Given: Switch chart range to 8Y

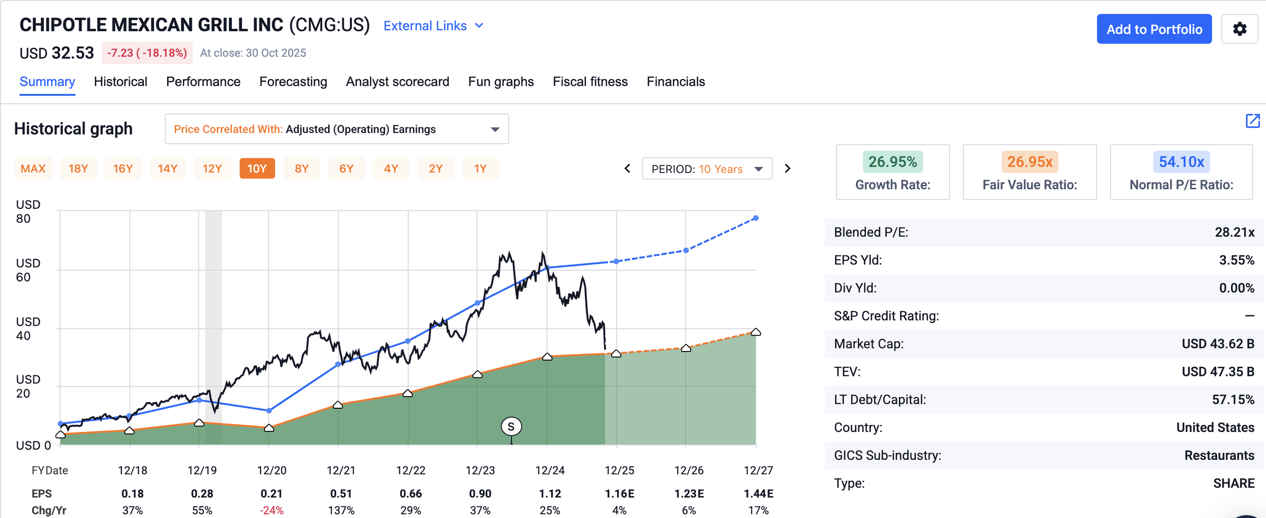Looking at the screenshot, I should [x=302, y=168].
